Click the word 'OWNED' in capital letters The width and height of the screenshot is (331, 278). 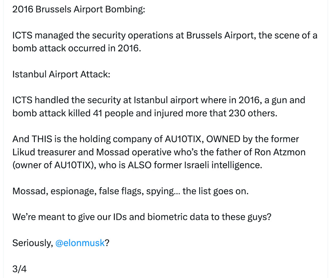(x=223, y=139)
